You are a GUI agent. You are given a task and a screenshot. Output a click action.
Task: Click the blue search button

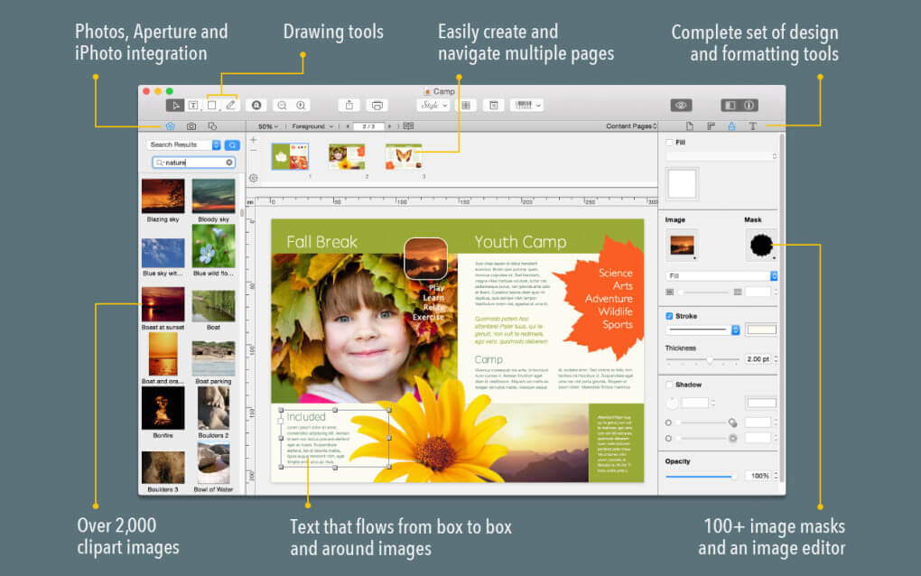232,144
